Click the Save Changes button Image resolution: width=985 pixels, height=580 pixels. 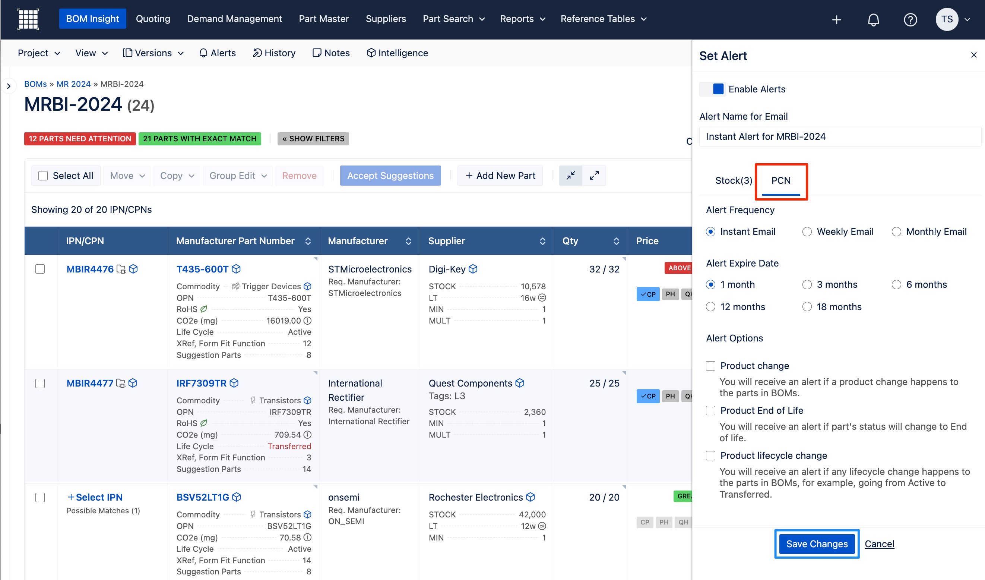[x=817, y=543]
